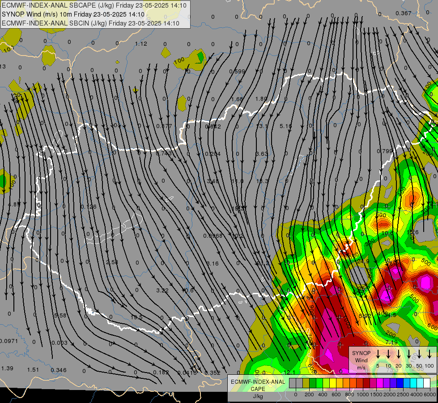This screenshot has height=403, width=438.
Task: Click the 0.182 value on the map
Action: pyautogui.click(x=161, y=372)
